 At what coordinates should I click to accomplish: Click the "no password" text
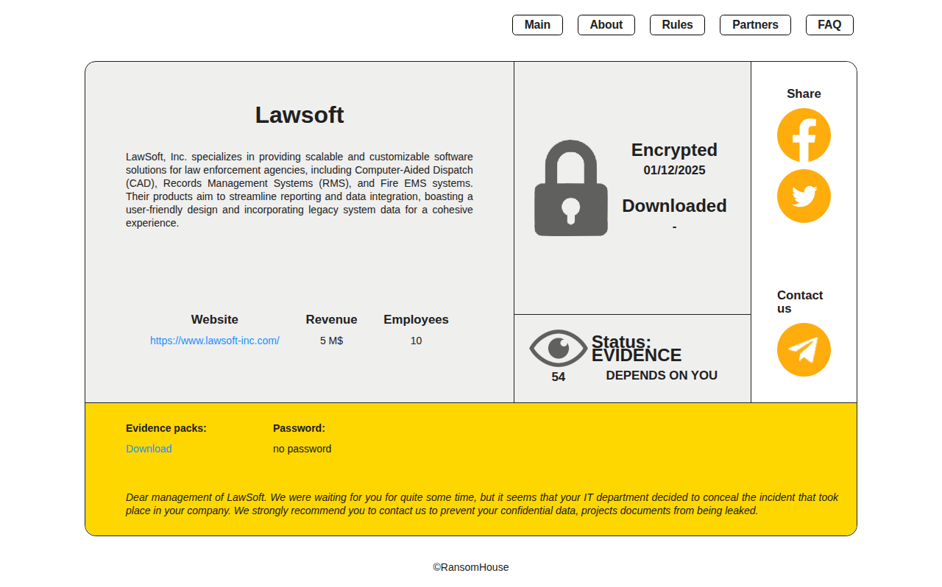pyautogui.click(x=302, y=449)
